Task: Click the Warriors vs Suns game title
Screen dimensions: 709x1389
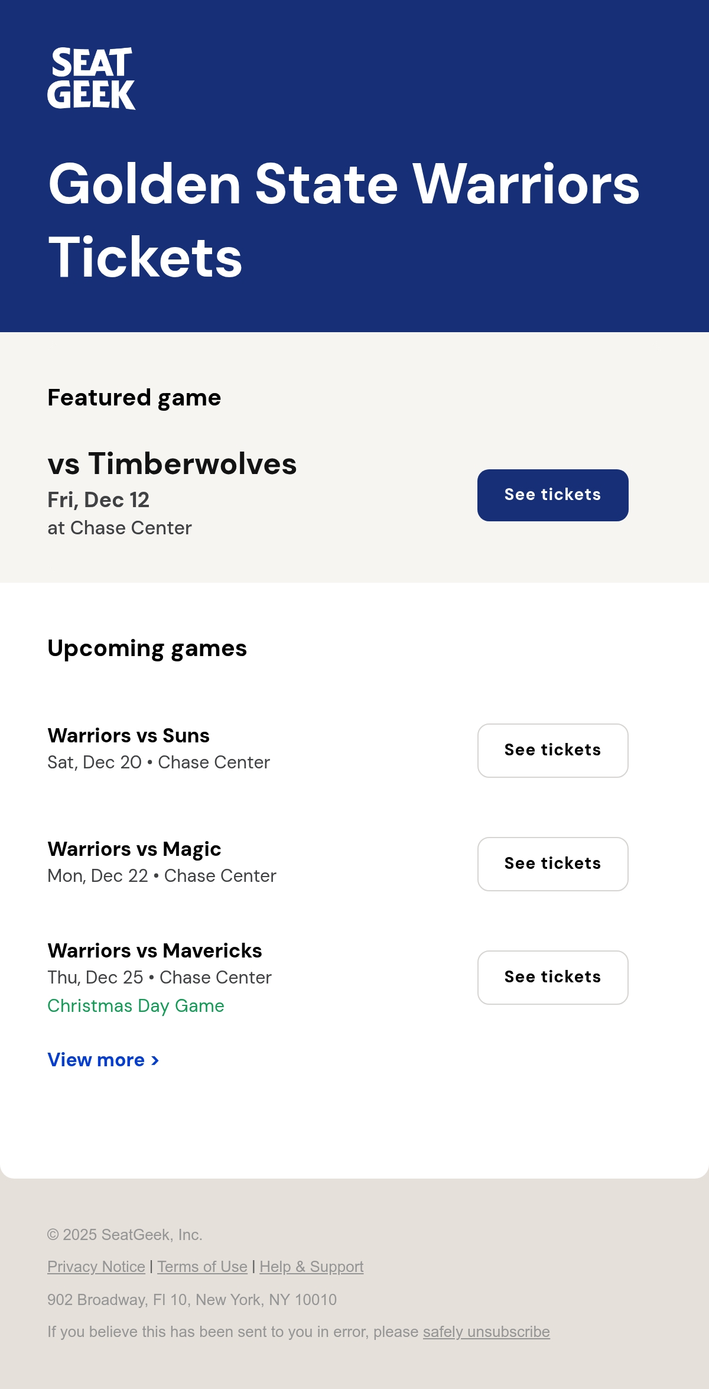Action: pos(128,735)
